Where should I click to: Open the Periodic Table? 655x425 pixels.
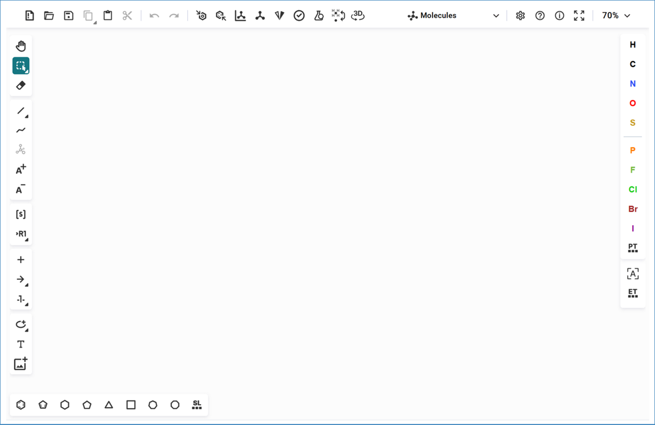[x=632, y=248]
